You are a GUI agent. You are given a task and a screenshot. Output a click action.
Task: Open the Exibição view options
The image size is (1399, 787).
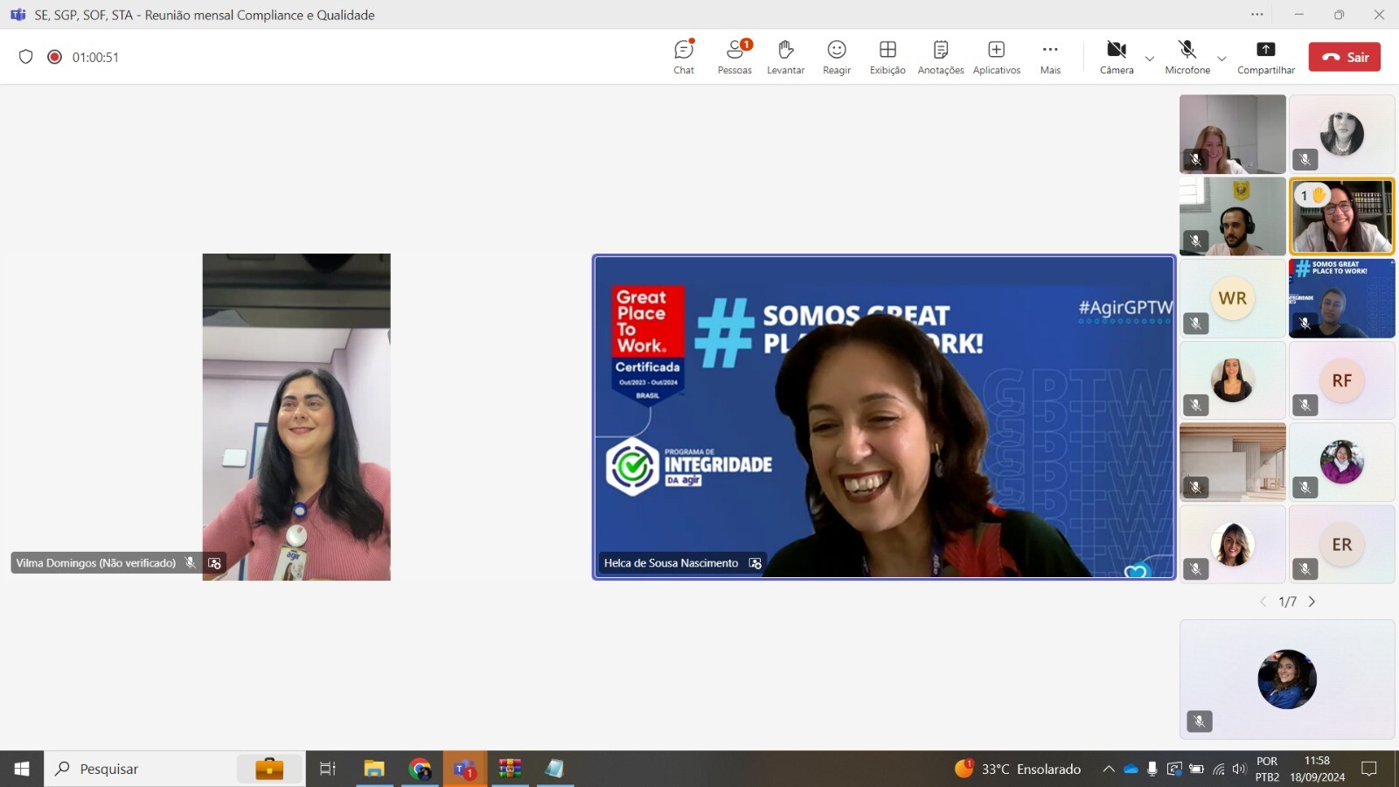point(887,57)
